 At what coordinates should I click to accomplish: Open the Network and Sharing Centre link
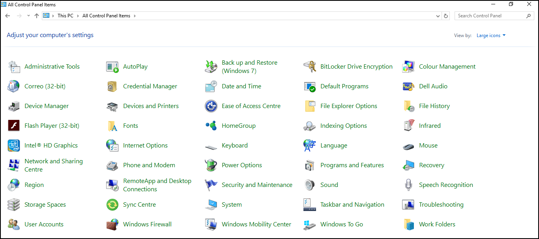[54, 165]
